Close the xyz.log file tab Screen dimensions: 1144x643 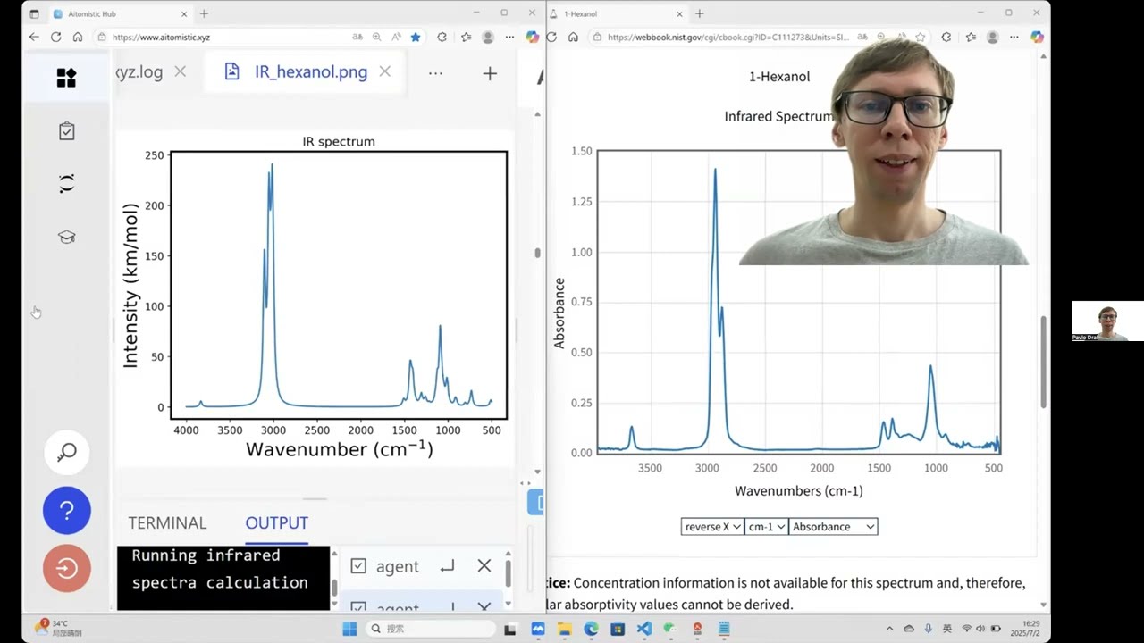tap(180, 72)
